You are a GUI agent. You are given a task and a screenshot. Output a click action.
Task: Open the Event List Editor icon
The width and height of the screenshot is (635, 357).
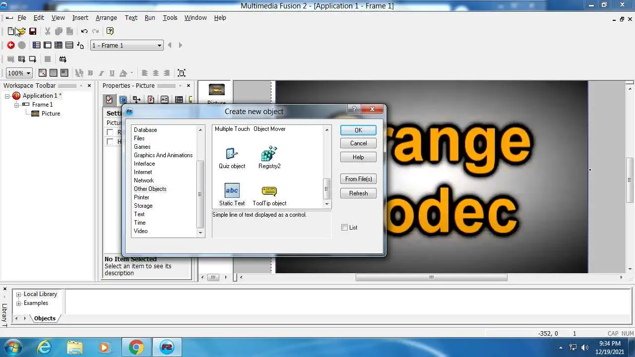(x=69, y=45)
